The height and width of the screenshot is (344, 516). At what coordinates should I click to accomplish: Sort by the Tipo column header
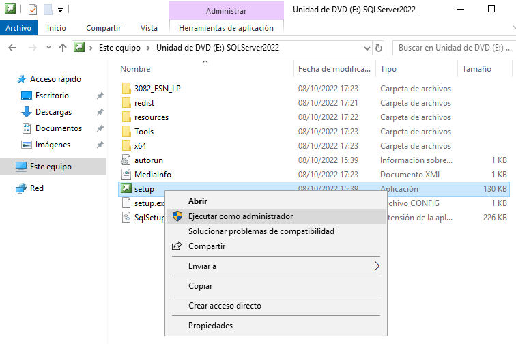click(x=388, y=69)
